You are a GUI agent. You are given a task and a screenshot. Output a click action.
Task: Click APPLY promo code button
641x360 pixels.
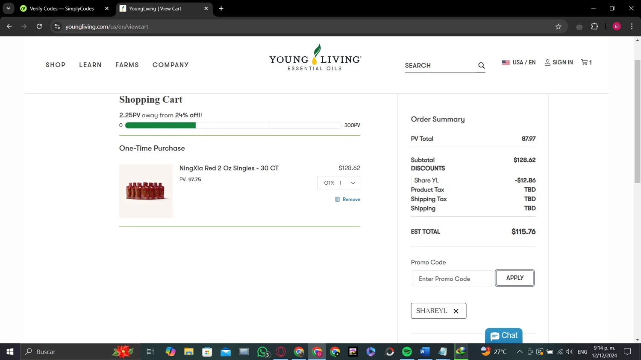coord(515,278)
